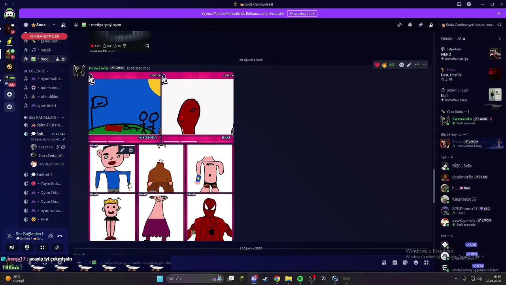
Task: Collapse the SES KANALLARI category
Action: 42,118
